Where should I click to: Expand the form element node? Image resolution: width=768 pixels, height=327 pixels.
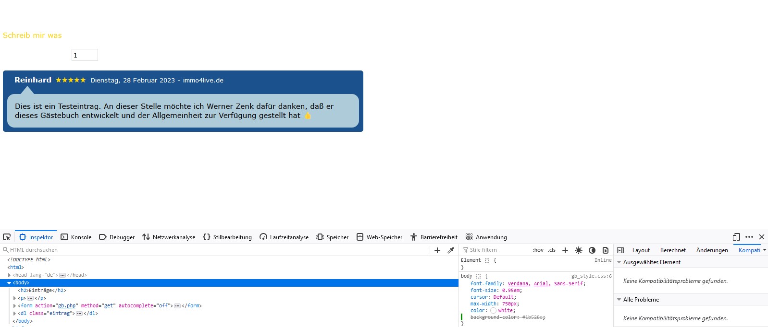point(14,306)
